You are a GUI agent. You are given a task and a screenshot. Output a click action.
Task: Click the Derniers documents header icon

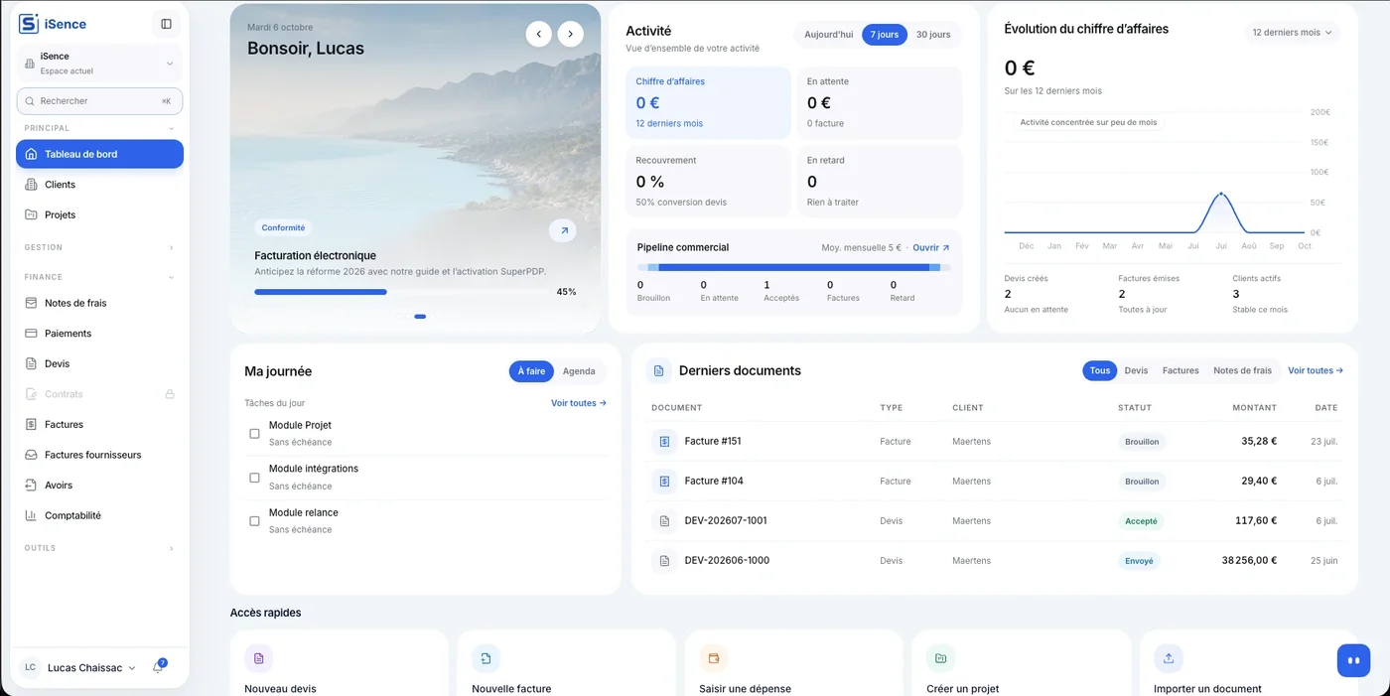point(658,370)
